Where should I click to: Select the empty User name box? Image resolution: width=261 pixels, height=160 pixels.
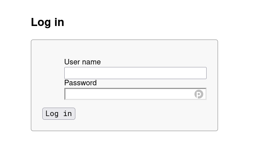(x=135, y=73)
